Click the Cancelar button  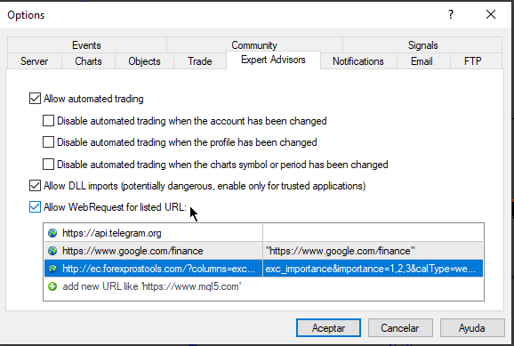(x=400, y=327)
